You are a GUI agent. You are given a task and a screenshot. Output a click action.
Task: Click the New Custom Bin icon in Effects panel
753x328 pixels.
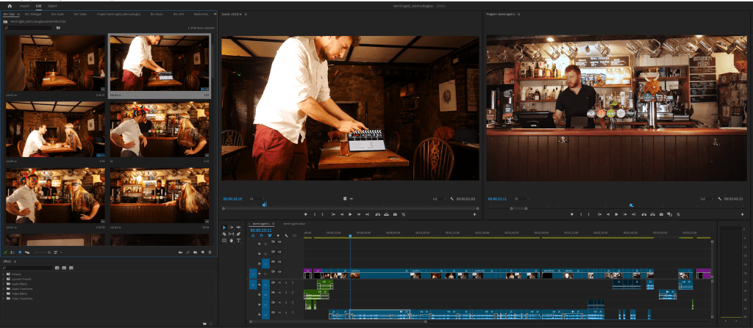(x=204, y=324)
